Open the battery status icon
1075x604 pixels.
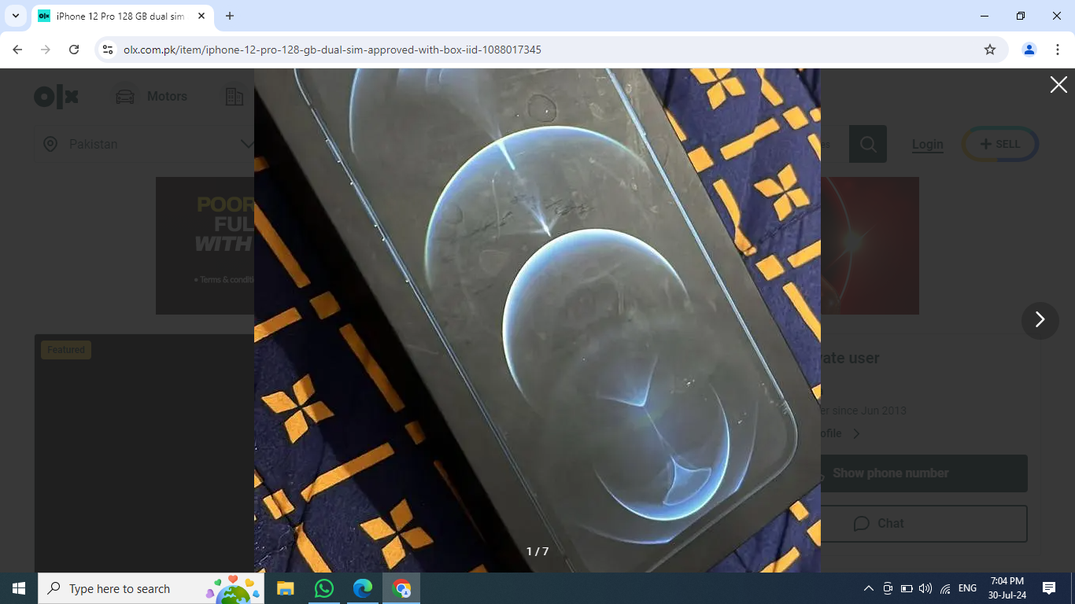click(907, 588)
